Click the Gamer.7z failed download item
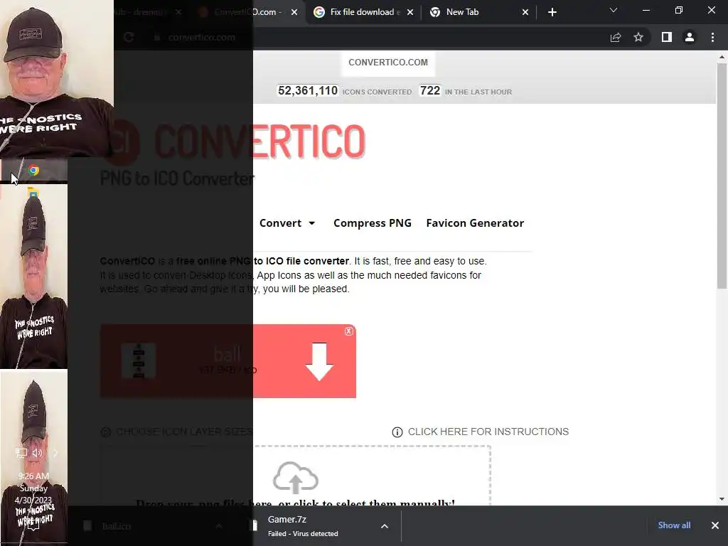728x546 pixels. click(x=301, y=526)
